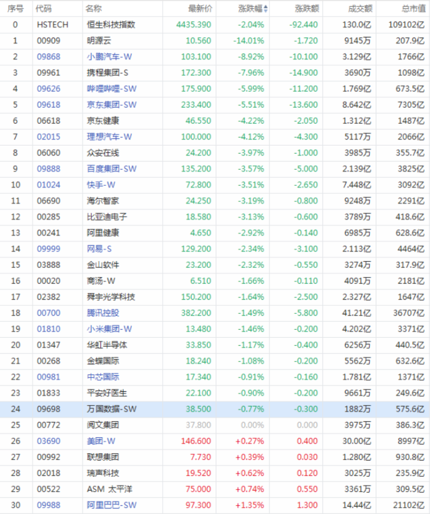This screenshot has height=514, width=430.
Task: Open 百度集团-SW stock link
Action: (111, 169)
